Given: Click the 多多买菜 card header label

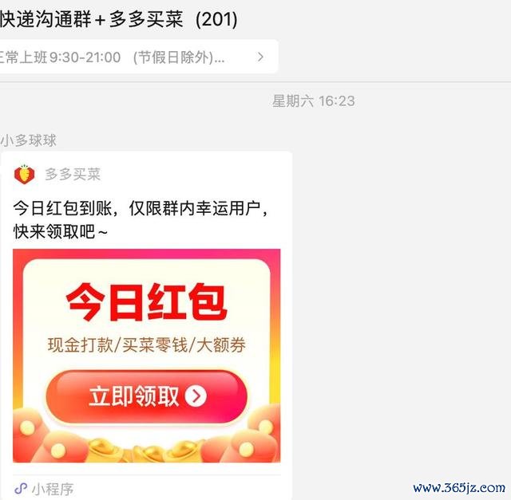Looking at the screenshot, I should click(73, 174).
